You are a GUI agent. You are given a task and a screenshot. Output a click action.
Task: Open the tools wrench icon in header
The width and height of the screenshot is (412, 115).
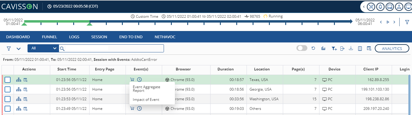point(371,6)
